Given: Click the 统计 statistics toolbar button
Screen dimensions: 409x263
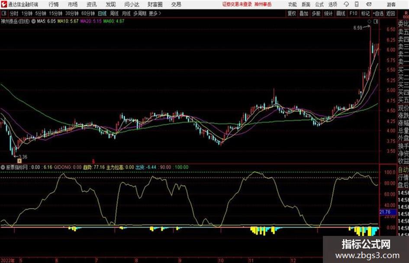Looking at the screenshot, I should tap(328, 13).
